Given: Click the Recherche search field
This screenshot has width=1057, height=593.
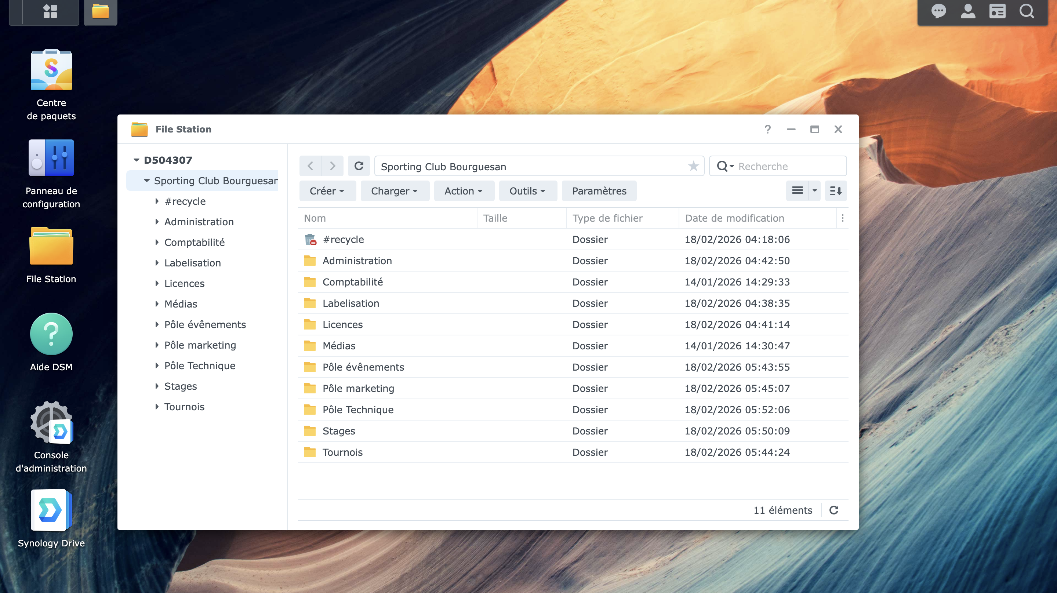Looking at the screenshot, I should [x=788, y=166].
